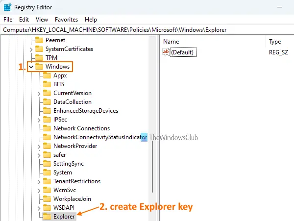Click the IPSec folder icon

[x=47, y=120]
